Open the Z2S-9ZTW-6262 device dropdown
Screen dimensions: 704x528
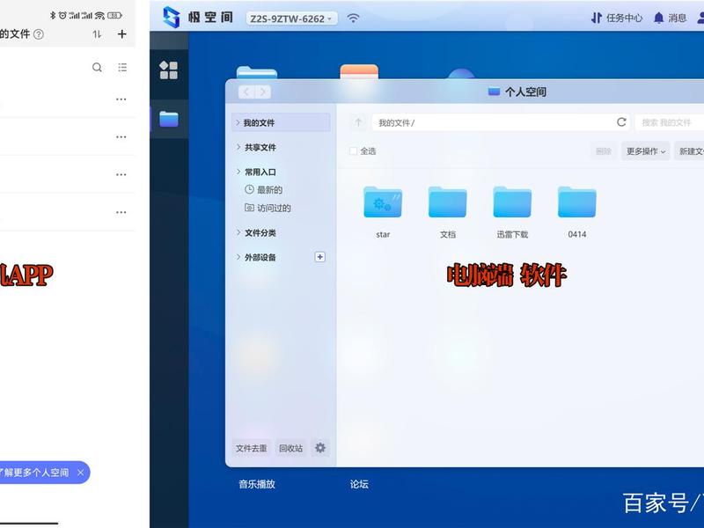point(291,18)
